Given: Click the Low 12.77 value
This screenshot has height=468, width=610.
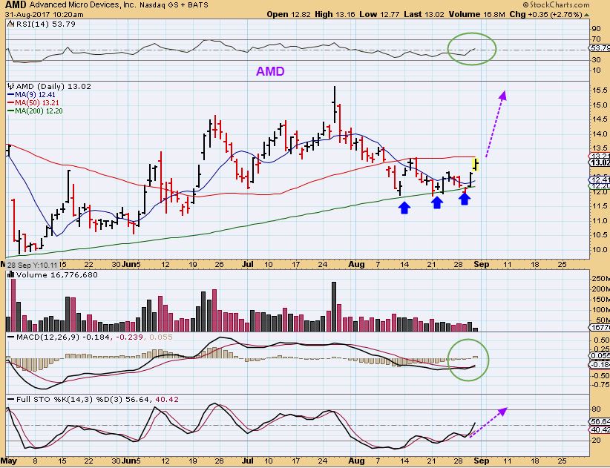Looking at the screenshot, I should click(379, 14).
